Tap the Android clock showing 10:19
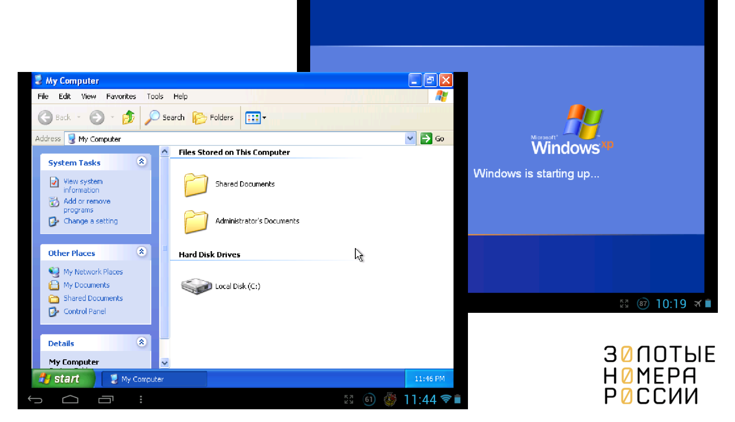Viewport: 735px width, 422px height. tap(671, 304)
